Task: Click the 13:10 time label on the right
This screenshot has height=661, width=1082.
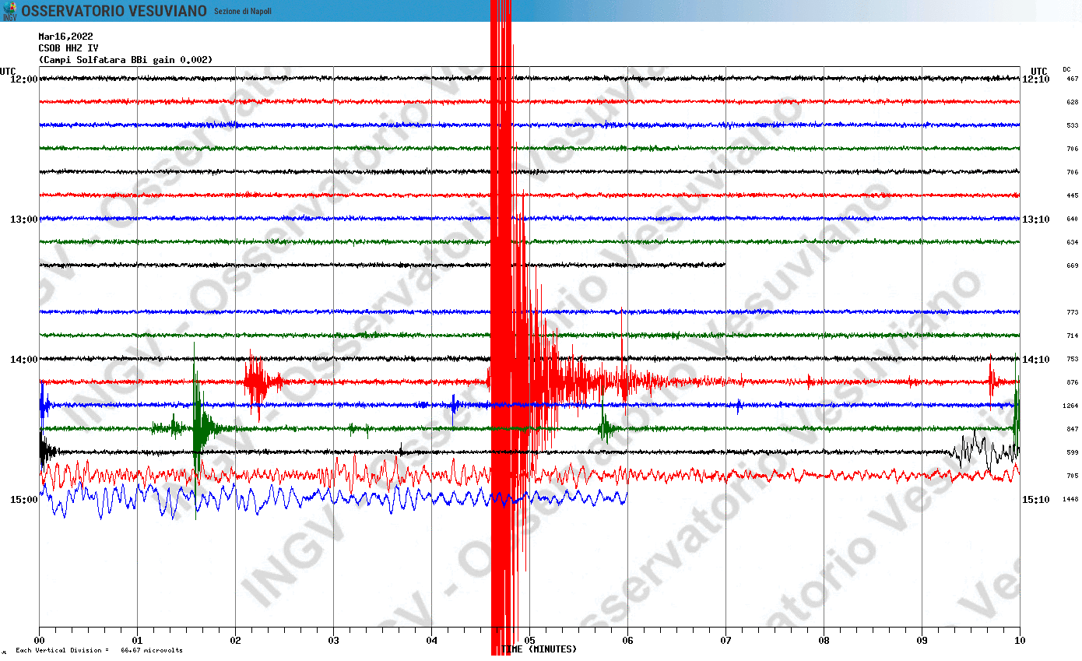Action: pyautogui.click(x=1036, y=220)
